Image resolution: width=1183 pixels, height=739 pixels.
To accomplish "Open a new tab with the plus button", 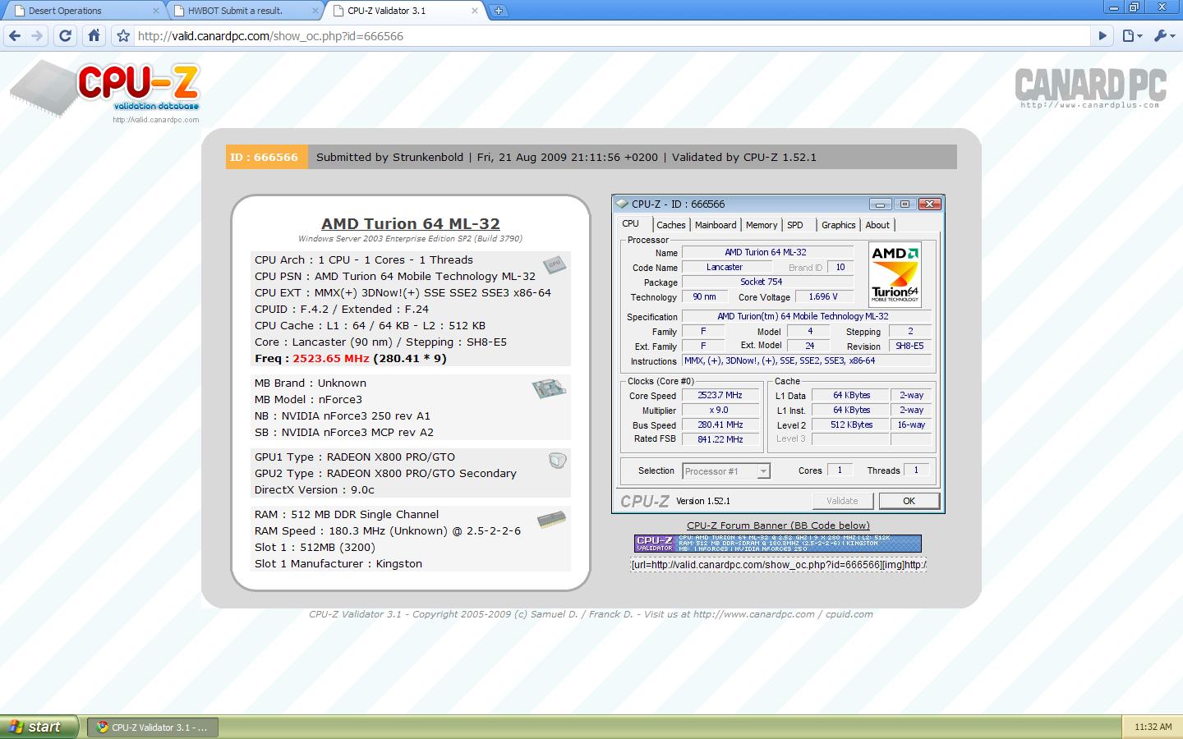I will coord(499,11).
